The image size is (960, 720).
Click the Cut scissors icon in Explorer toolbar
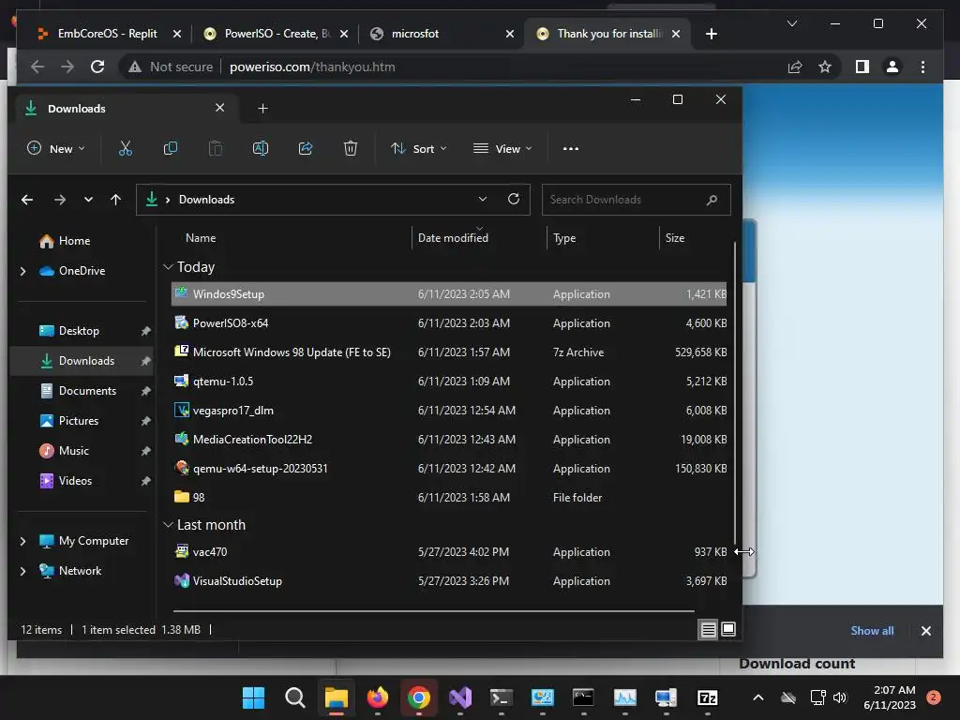pos(126,148)
